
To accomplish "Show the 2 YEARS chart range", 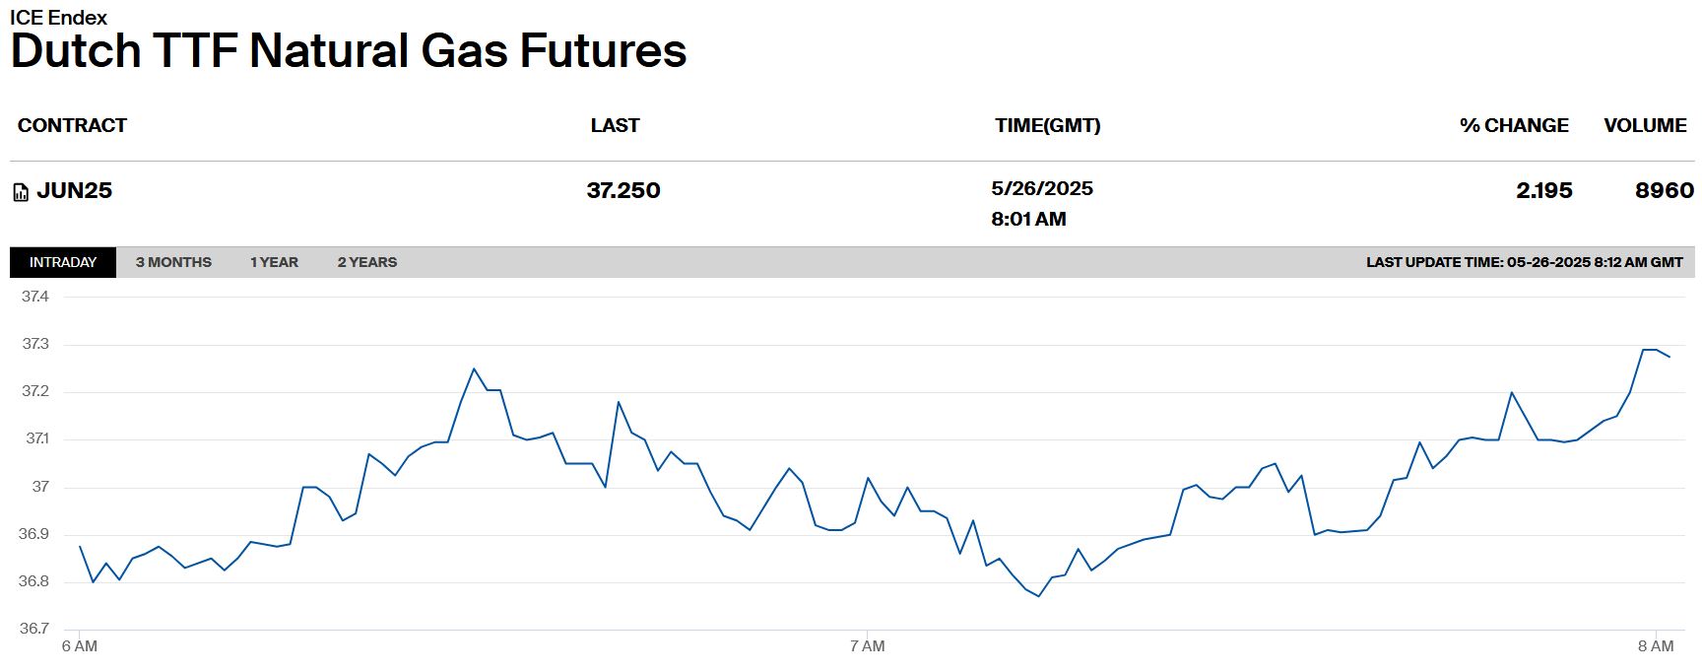I will (x=367, y=262).
